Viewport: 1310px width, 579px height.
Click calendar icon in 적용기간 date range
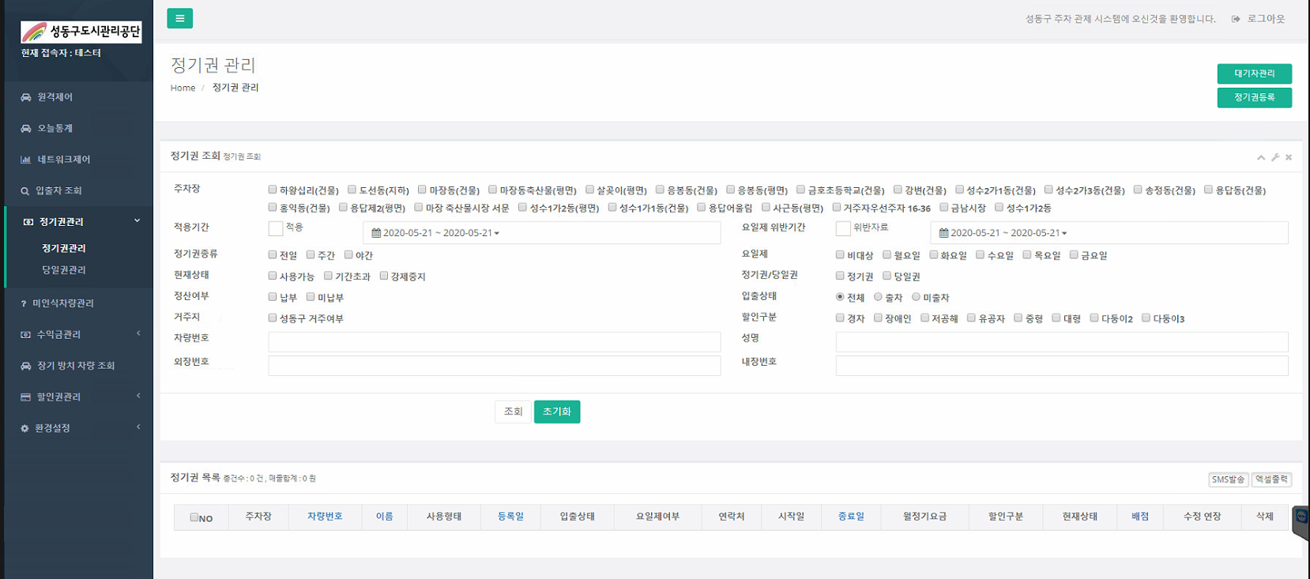tap(376, 233)
